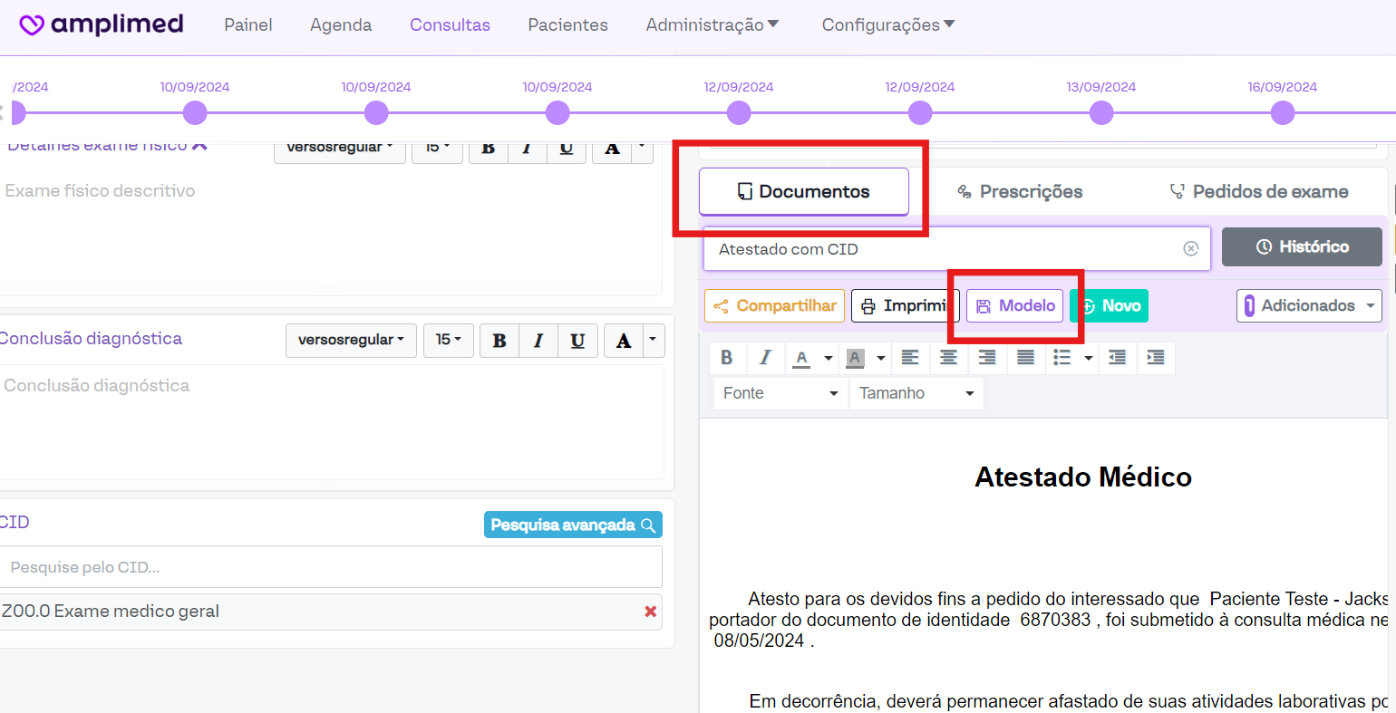Expand the Adicionados dropdown
The width and height of the screenshot is (1396, 713).
[x=1309, y=306]
